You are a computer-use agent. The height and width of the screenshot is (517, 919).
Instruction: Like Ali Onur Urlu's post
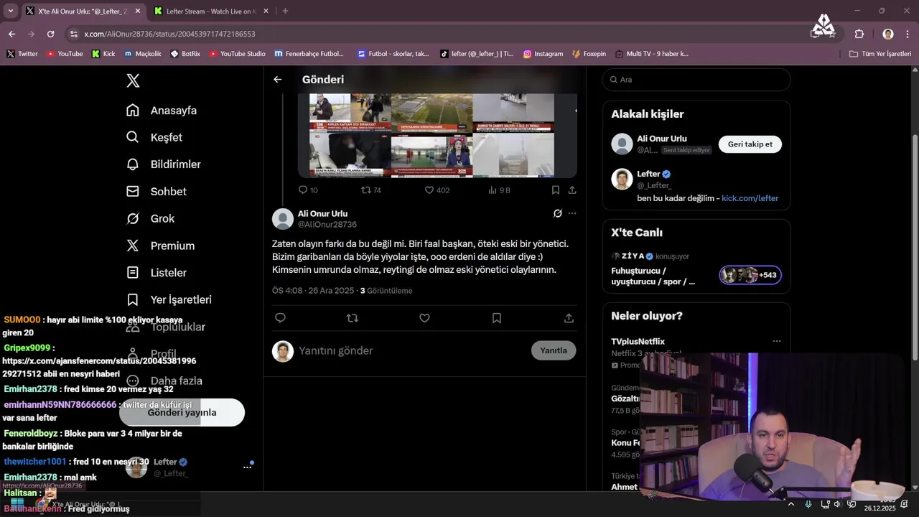click(424, 318)
